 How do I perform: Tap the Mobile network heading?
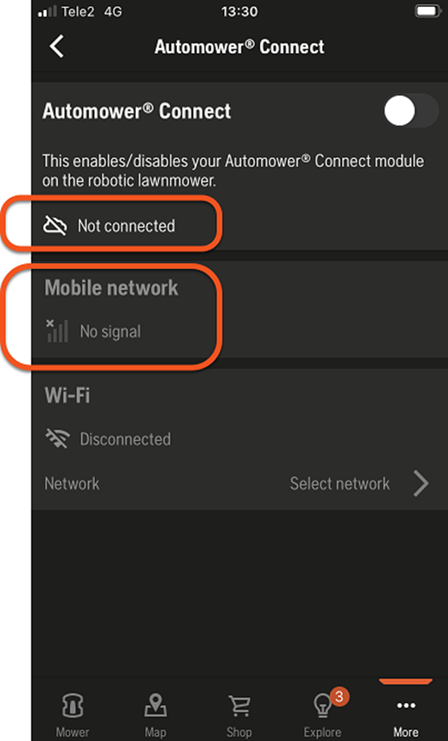(111, 287)
